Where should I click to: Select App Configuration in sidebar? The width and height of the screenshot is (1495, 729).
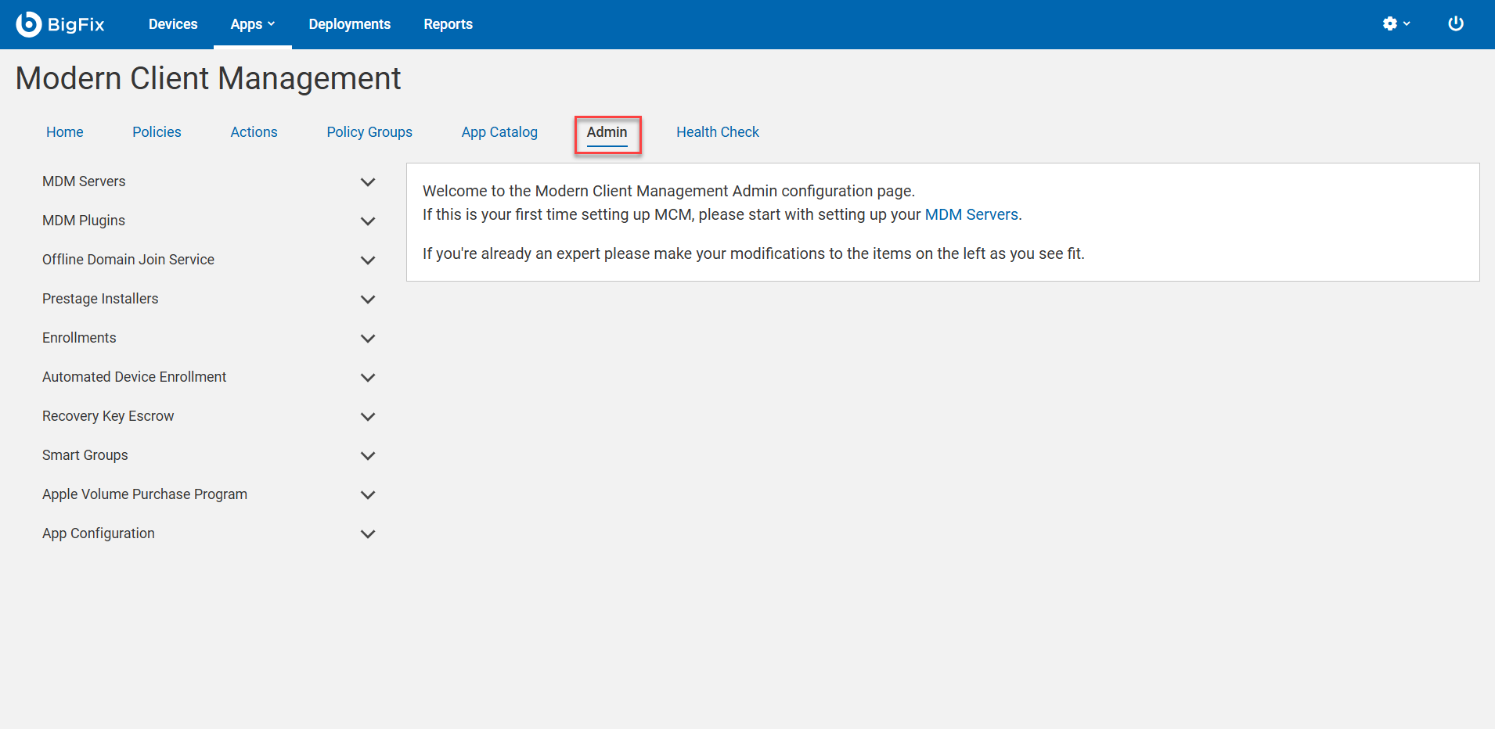[x=99, y=533]
